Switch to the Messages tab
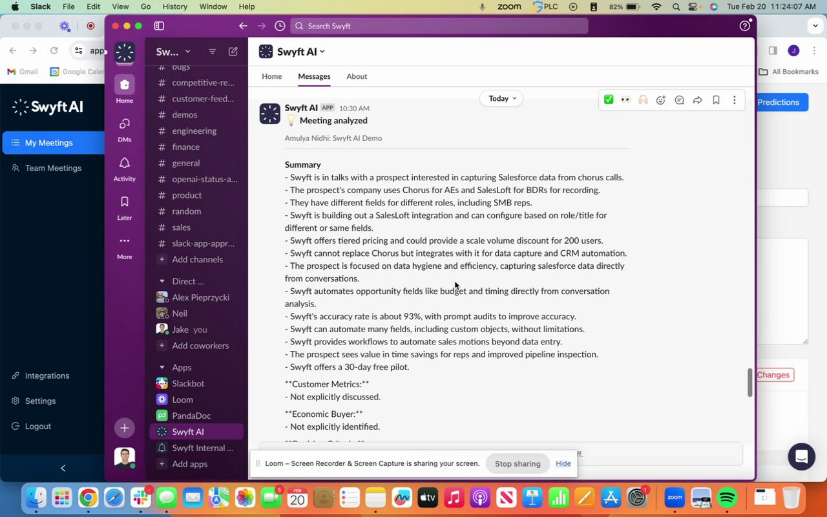827x517 pixels. pos(314,76)
